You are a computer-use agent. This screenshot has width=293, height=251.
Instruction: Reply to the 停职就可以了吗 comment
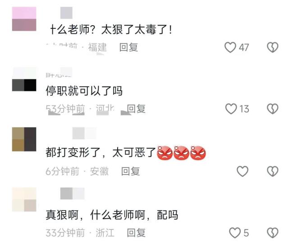pyautogui.click(x=136, y=109)
